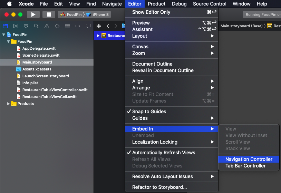Select RestaurantTableViewCell.swift in navigator

point(49,97)
